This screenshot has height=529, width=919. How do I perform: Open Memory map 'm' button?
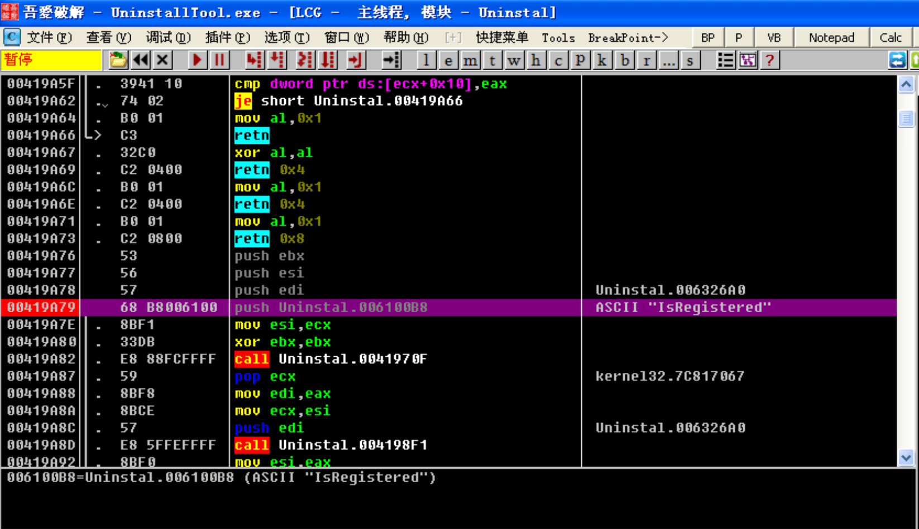470,60
